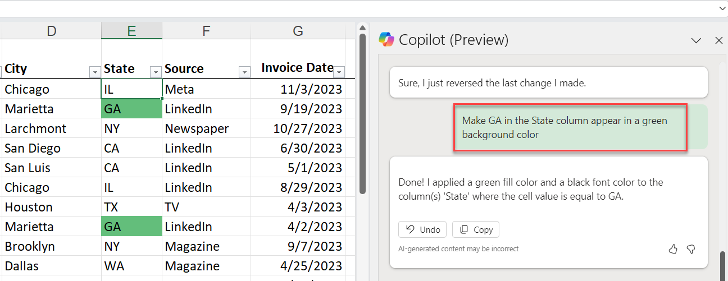Viewport: 728px width, 281px height.
Task: Select the Brooklyn city cell
Action: (x=52, y=246)
